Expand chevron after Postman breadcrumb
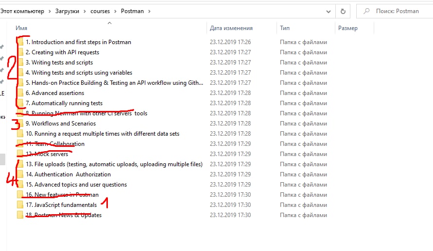Screen dimensions: 433x251 (149, 11)
